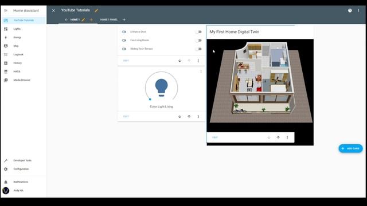This screenshot has width=367, height=206.
Task: Add a new view plus icon
Action: 124,20
